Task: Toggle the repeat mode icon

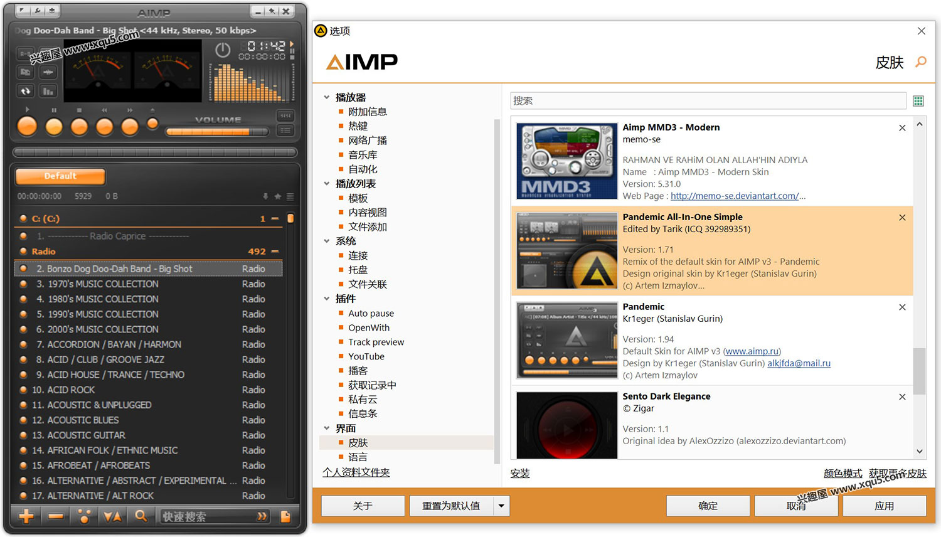Action: click(x=25, y=91)
